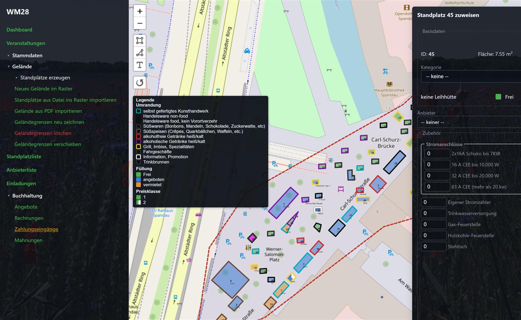
Task: Collapse the Gelände tree section
Action: pos(9,67)
